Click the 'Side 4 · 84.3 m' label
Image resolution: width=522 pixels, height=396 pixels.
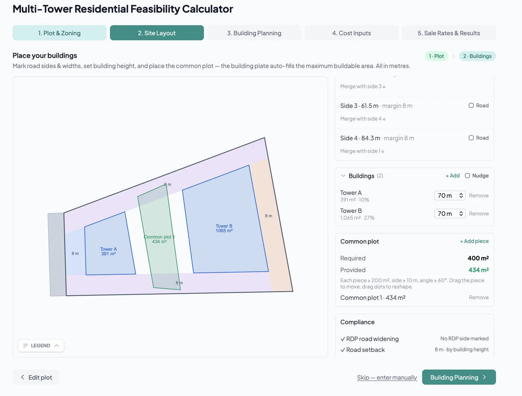coord(360,138)
